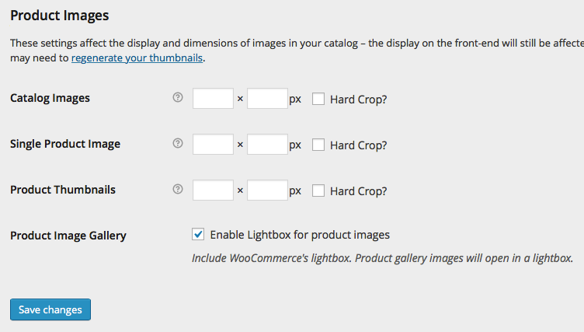The height and width of the screenshot is (332, 584).
Task: Click the Product Image Gallery label
Action: pos(68,236)
